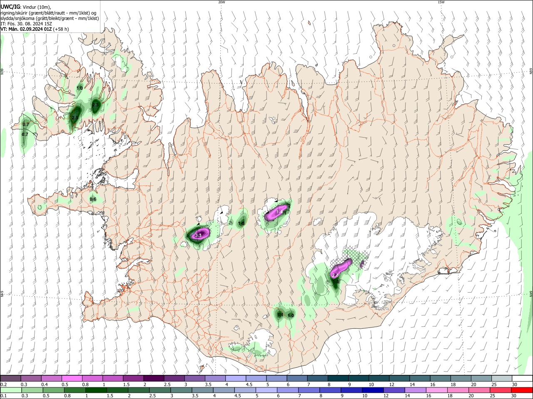Image resolution: width=533 pixels, height=399 pixels.
Task: Click the '15W' longitude label
Action: [x=441, y=2]
